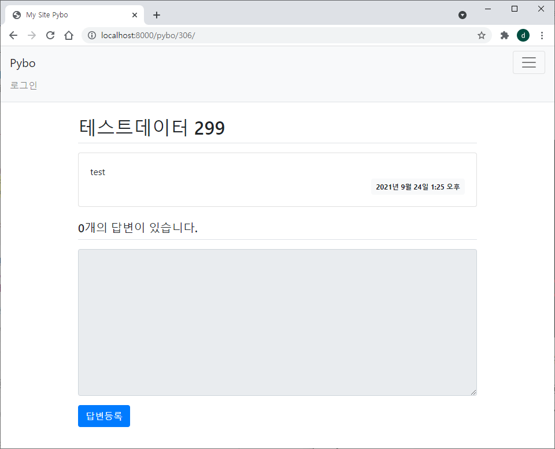View site information icon in address bar
This screenshot has width=555, height=449.
(x=92, y=35)
